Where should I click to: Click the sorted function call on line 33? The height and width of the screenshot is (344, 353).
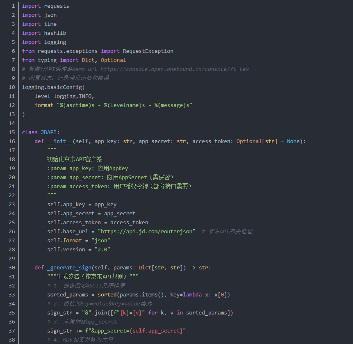(107, 294)
